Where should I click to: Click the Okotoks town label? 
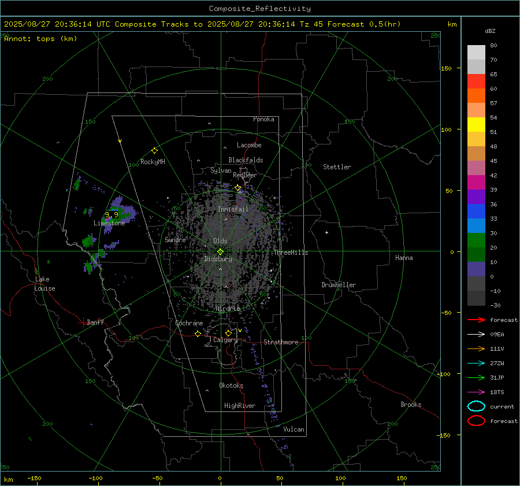[x=231, y=385]
